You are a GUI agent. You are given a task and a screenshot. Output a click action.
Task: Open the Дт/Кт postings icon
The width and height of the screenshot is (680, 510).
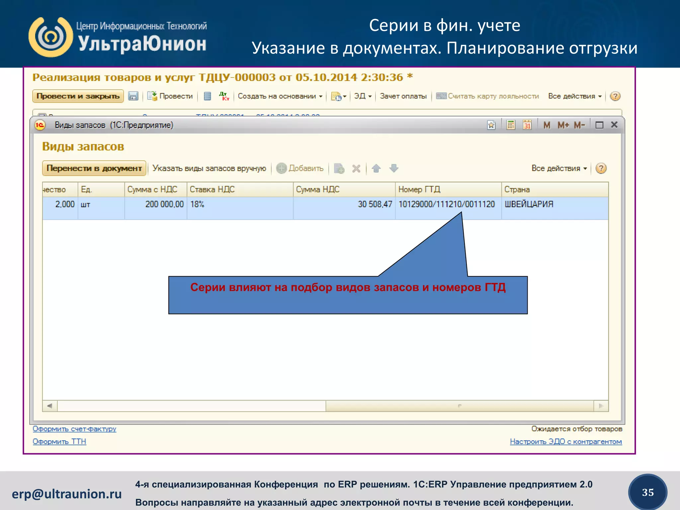(224, 96)
